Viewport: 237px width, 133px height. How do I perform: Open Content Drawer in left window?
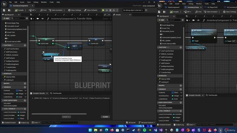(x=9, y=123)
